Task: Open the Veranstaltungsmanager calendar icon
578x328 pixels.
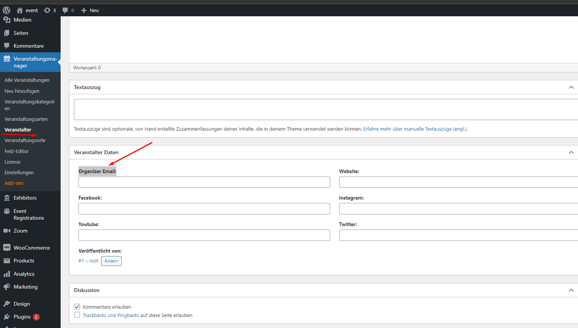Action: pos(7,59)
